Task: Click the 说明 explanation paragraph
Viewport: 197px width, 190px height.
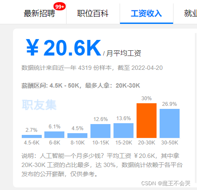Action: 102,165
